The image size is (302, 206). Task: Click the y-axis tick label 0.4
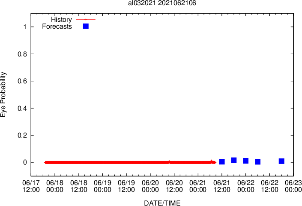click(x=22, y=108)
